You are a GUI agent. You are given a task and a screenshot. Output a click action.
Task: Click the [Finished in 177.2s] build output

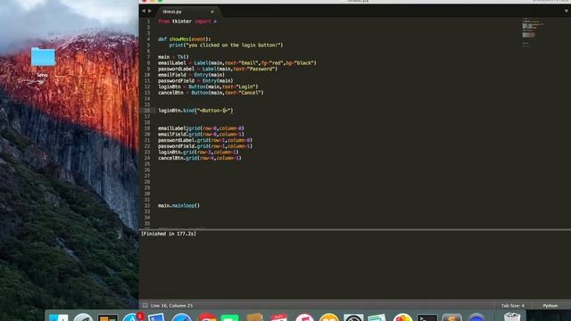point(169,234)
